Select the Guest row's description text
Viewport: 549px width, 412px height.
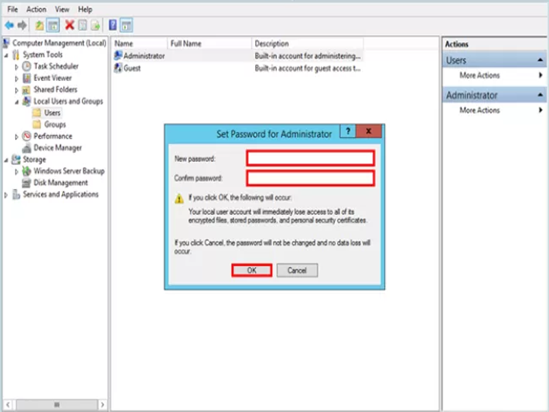point(307,68)
